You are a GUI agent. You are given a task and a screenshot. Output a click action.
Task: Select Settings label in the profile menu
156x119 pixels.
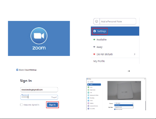pyautogui.click(x=102, y=31)
